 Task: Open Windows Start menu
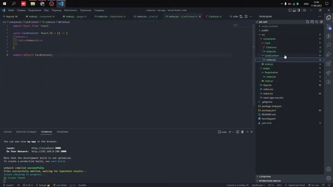click(5, 4)
